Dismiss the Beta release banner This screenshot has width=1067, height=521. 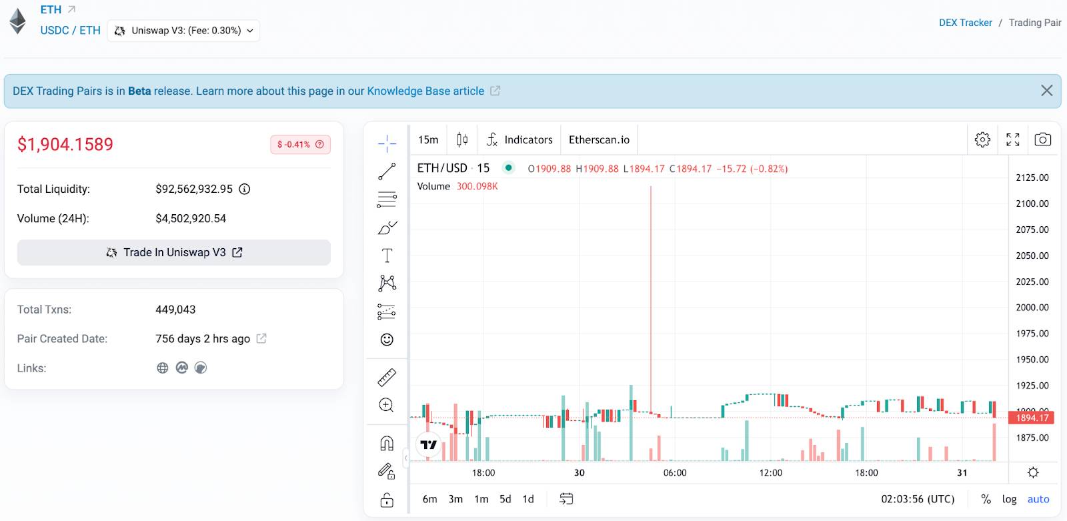tap(1047, 91)
